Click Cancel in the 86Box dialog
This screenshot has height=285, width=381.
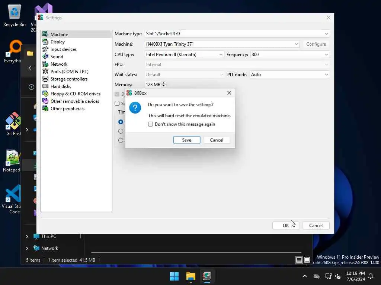click(217, 140)
